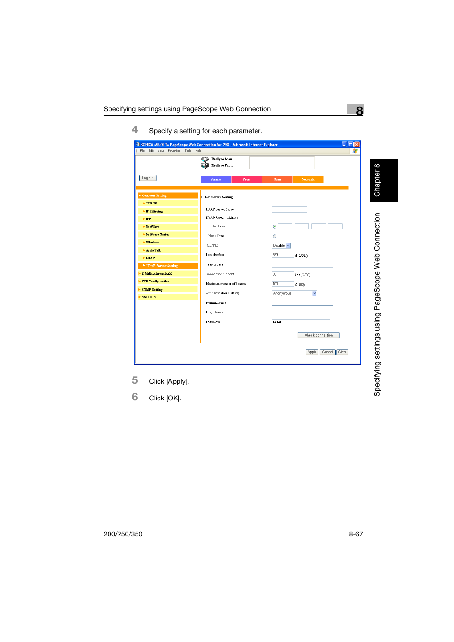Viewport: 454px width, 642px height.
Task: Click the Apply button
Action: tap(312, 352)
